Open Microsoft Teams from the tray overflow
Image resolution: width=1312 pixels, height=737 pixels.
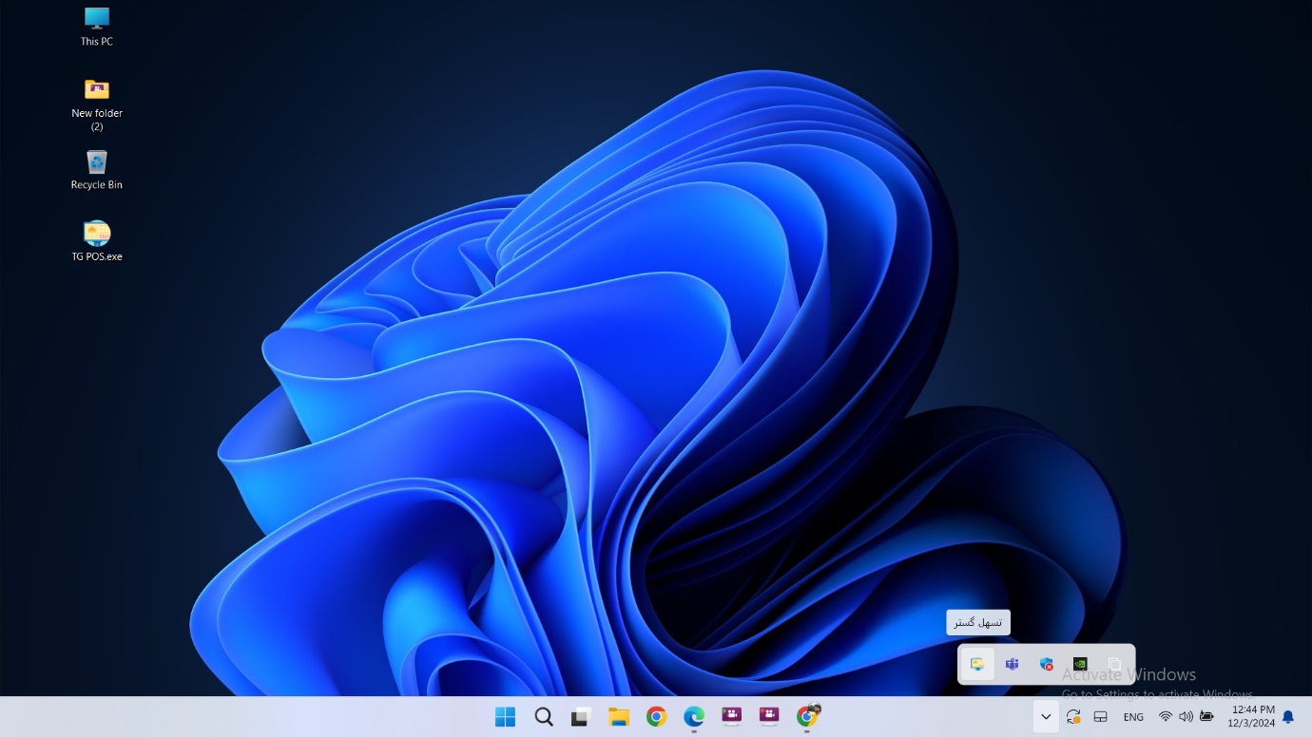(1012, 664)
